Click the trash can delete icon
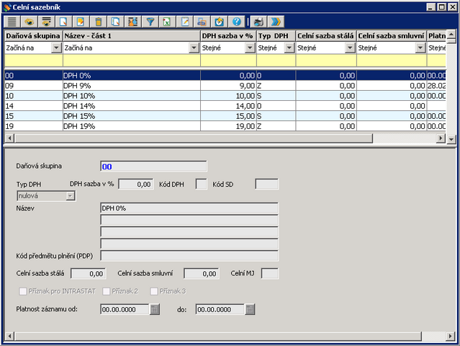Viewport: 460px width, 346px height. [x=99, y=22]
